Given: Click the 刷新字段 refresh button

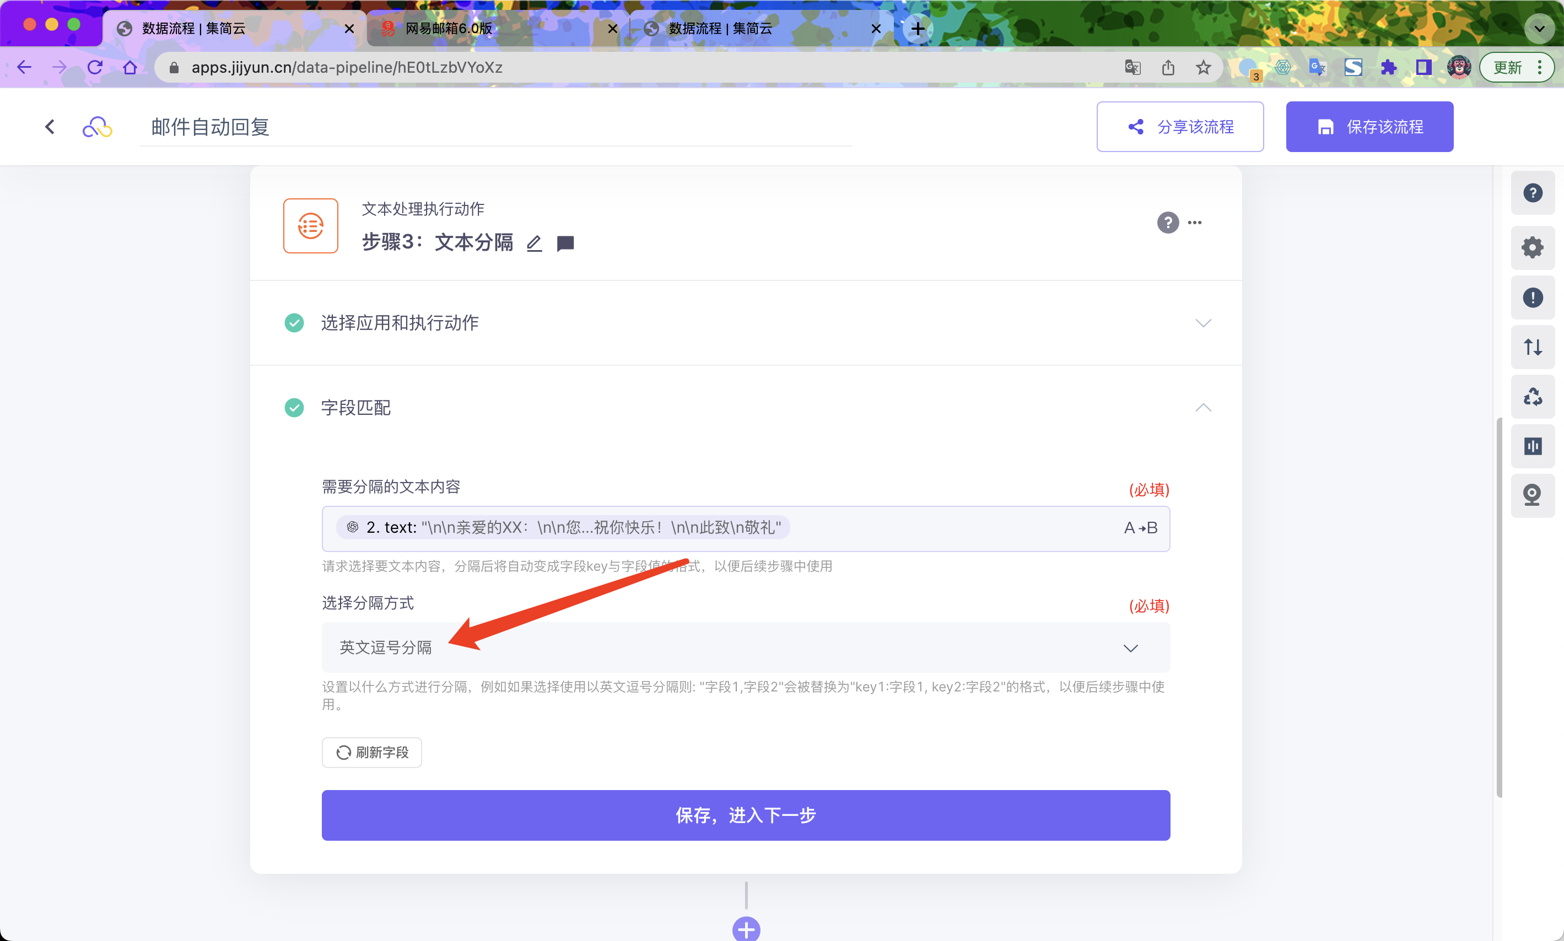Looking at the screenshot, I should [371, 753].
